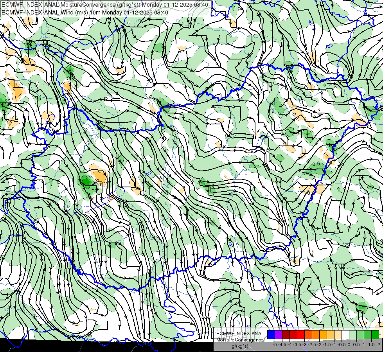
Task: Click the -4.5 tick label in the legend
Action: 282,345
